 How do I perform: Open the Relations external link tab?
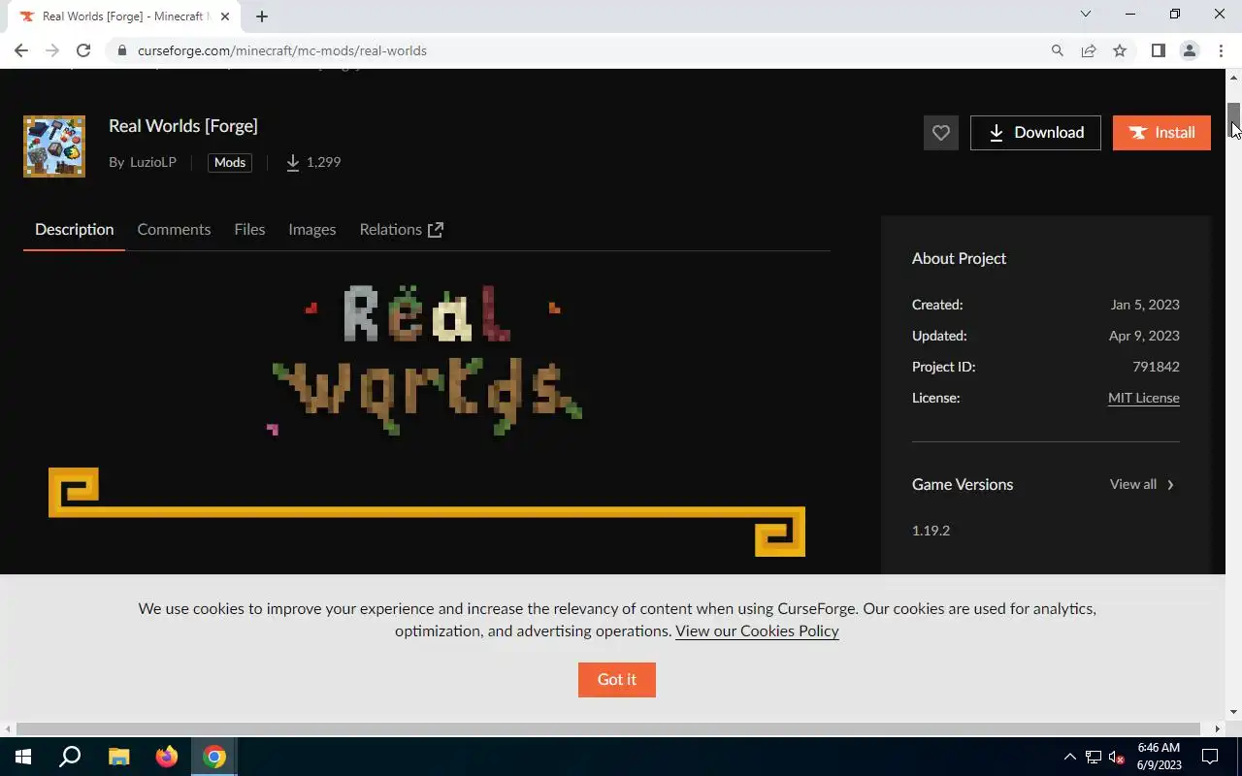[401, 229]
